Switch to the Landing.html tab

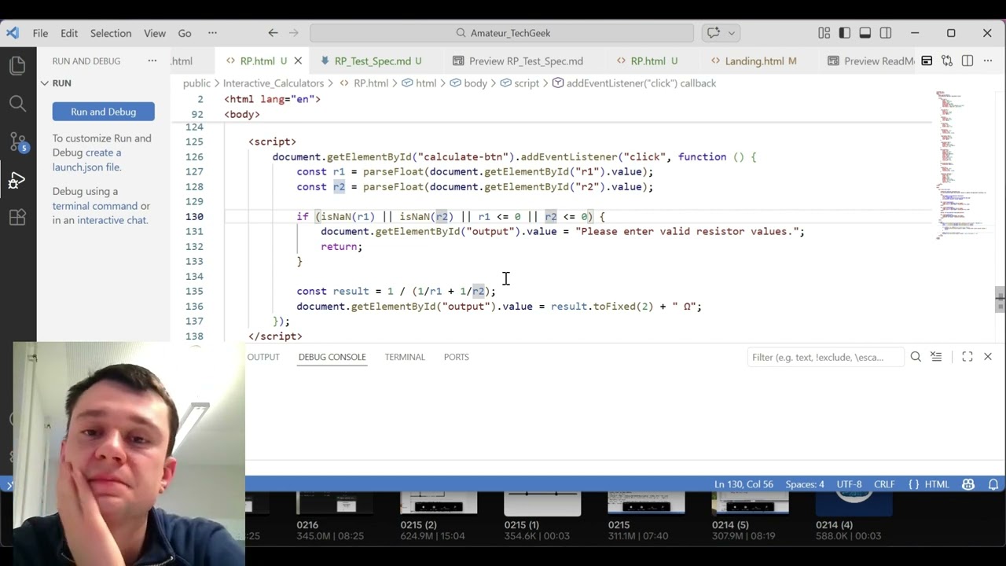tap(754, 61)
